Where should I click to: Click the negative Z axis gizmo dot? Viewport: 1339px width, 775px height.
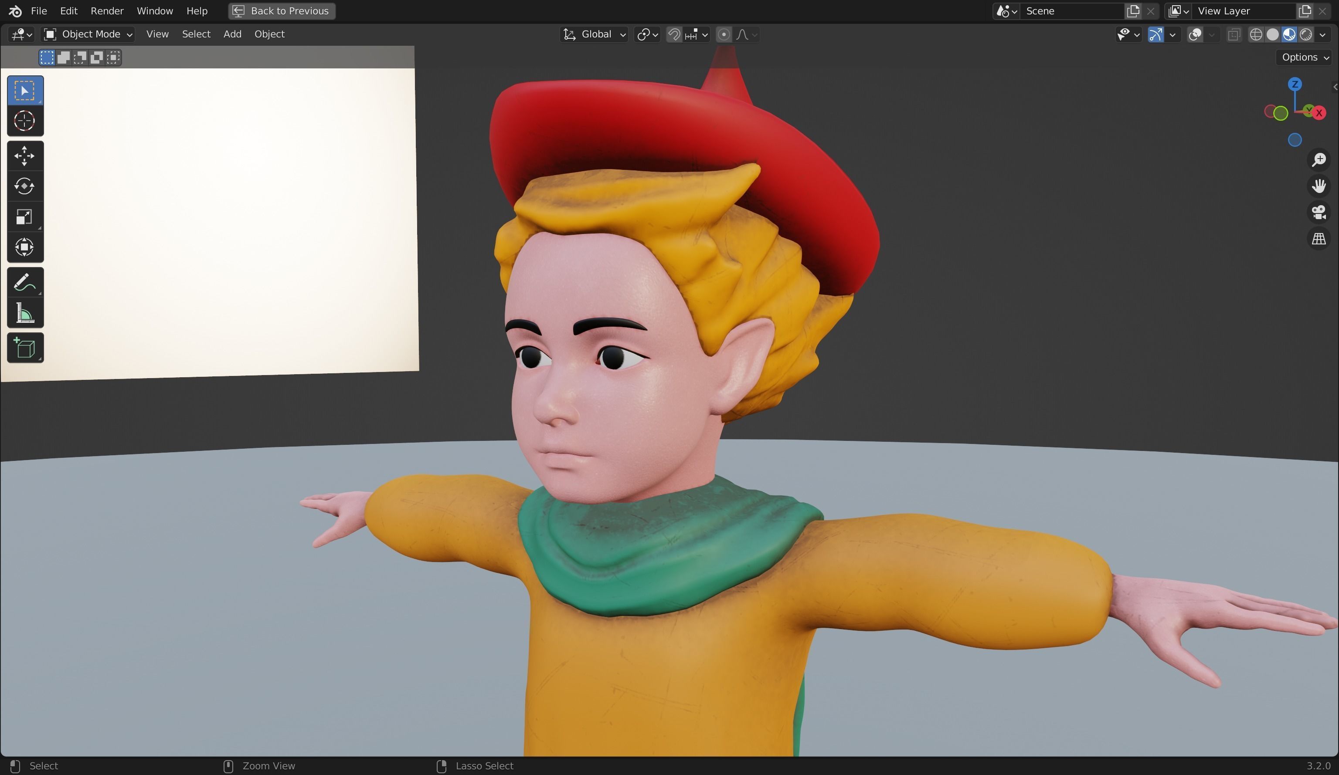(x=1295, y=140)
